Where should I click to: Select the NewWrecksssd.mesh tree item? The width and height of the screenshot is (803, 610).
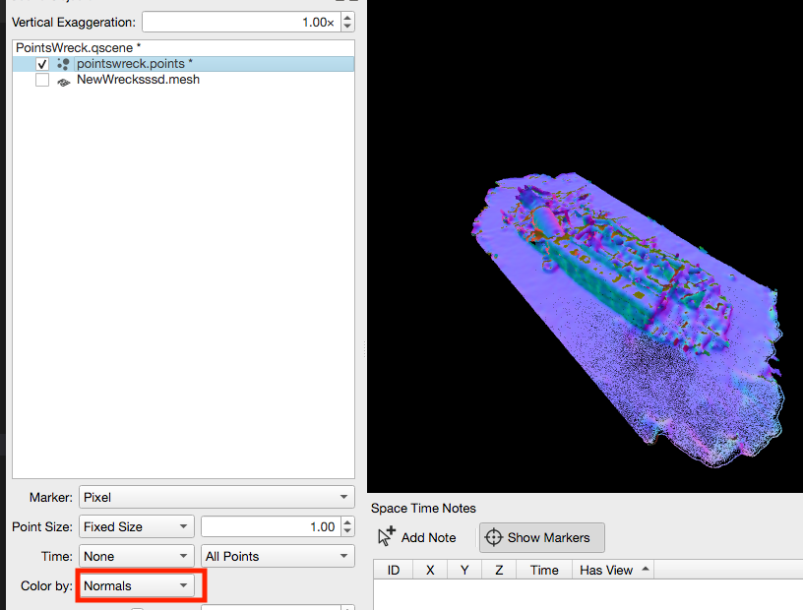coord(138,80)
